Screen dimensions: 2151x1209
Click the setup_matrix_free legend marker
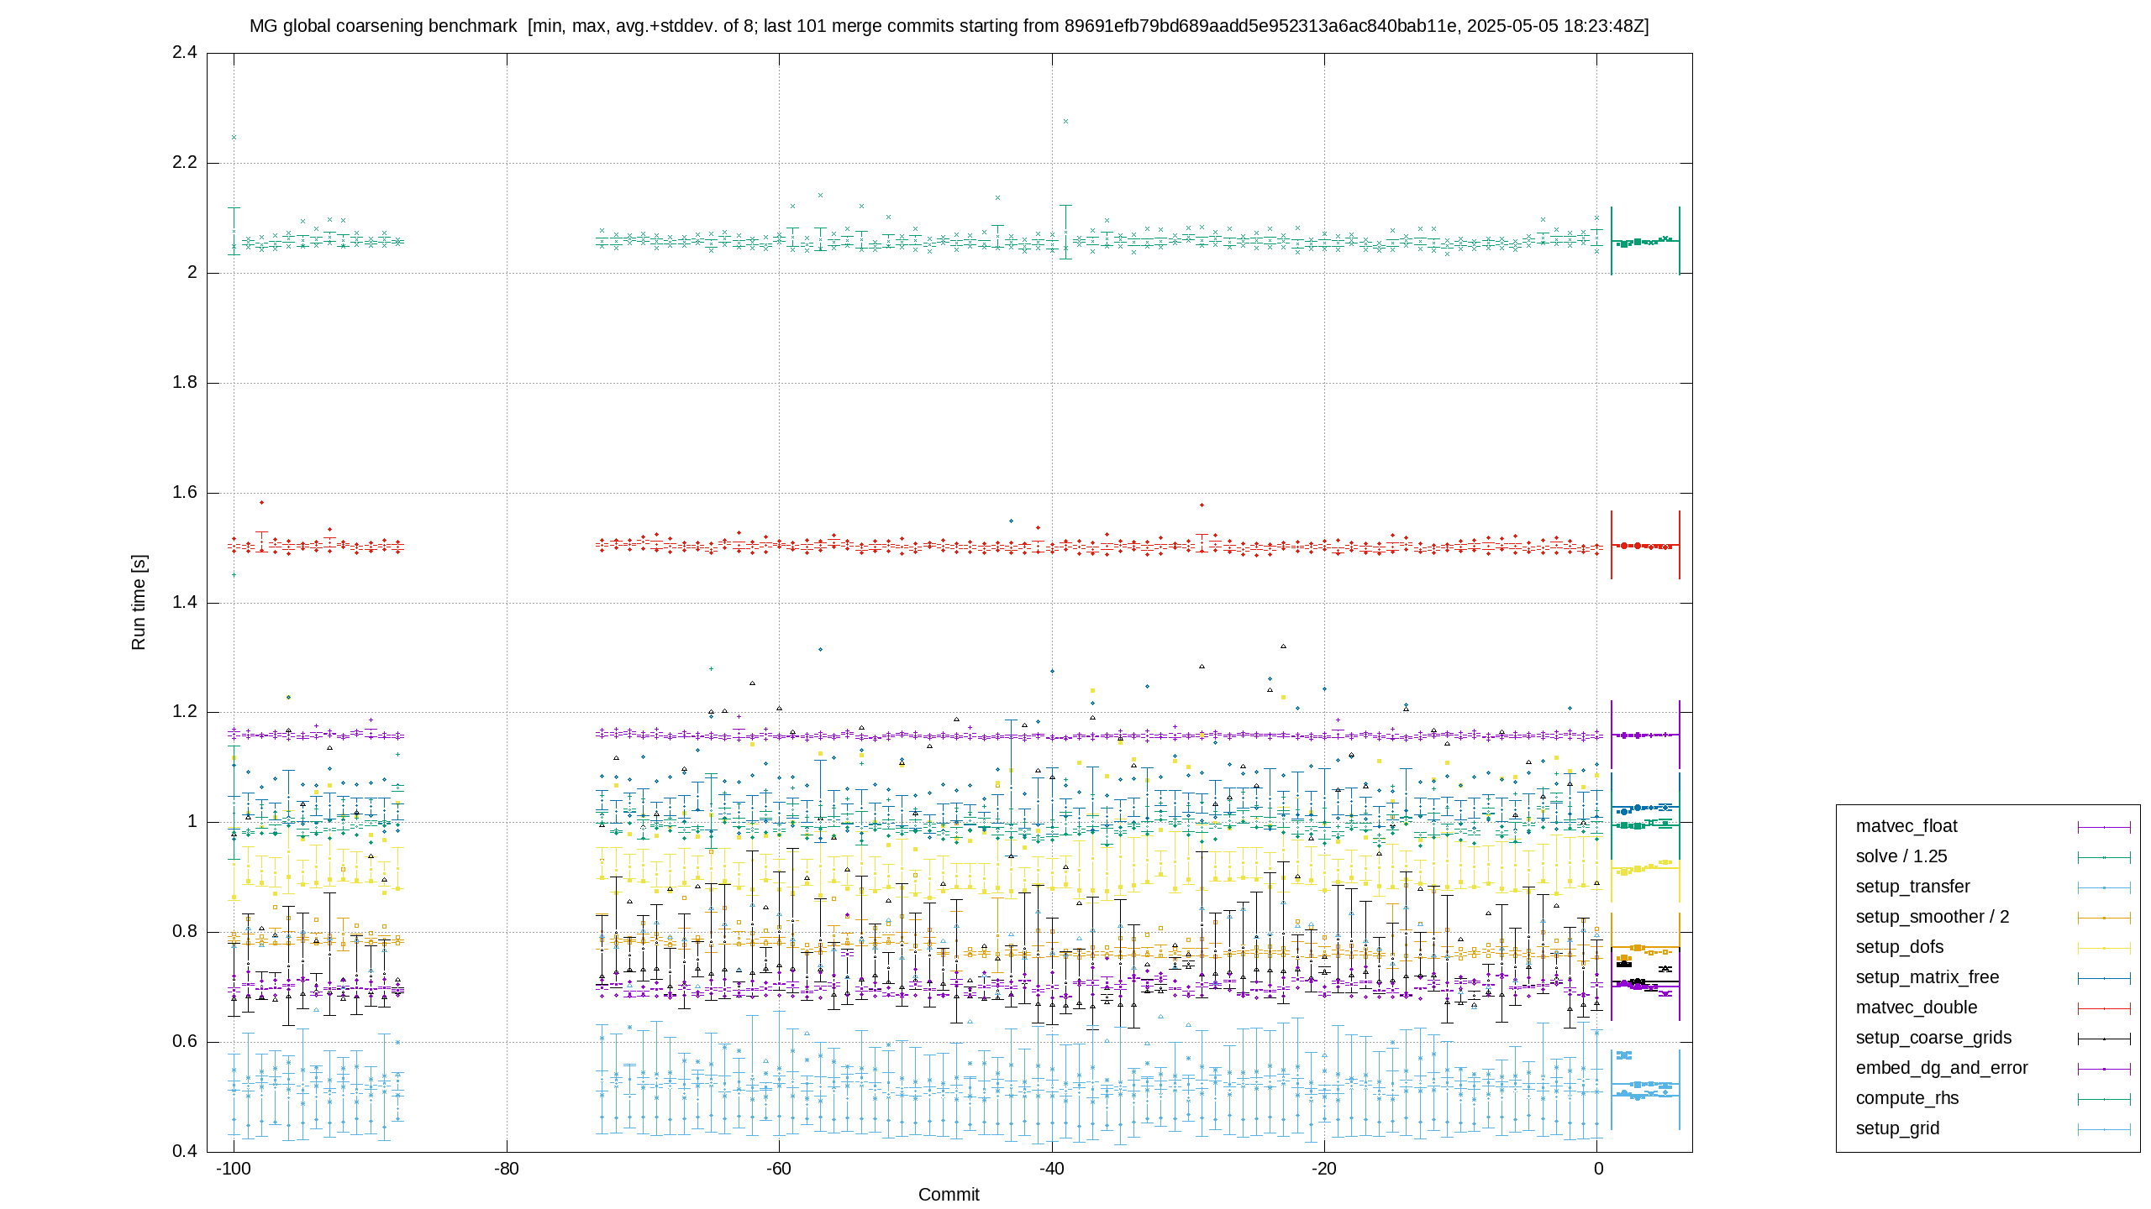pos(2104,978)
